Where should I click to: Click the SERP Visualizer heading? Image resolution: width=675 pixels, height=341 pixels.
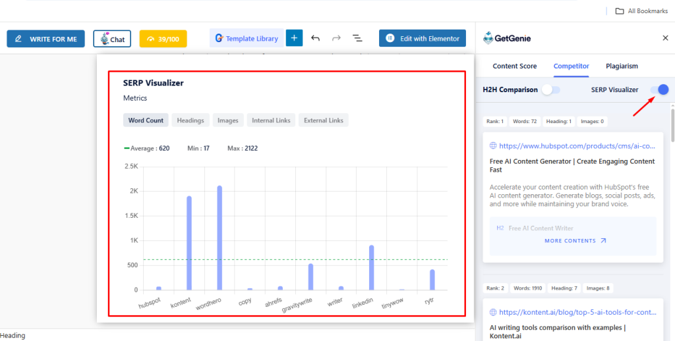(153, 83)
